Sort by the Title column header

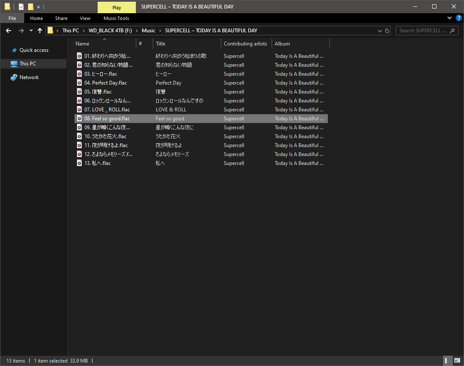coord(187,43)
